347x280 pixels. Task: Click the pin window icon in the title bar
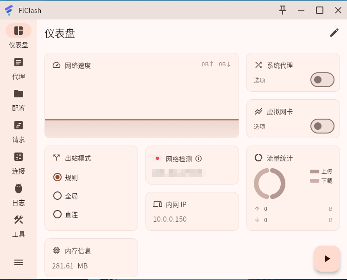[x=283, y=10]
